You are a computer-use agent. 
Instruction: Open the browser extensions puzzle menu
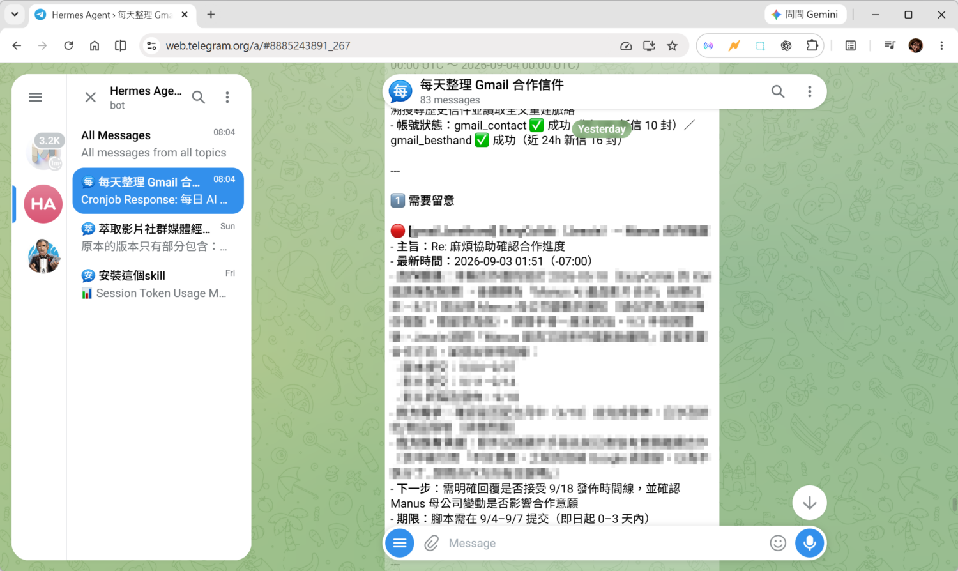[x=812, y=45]
